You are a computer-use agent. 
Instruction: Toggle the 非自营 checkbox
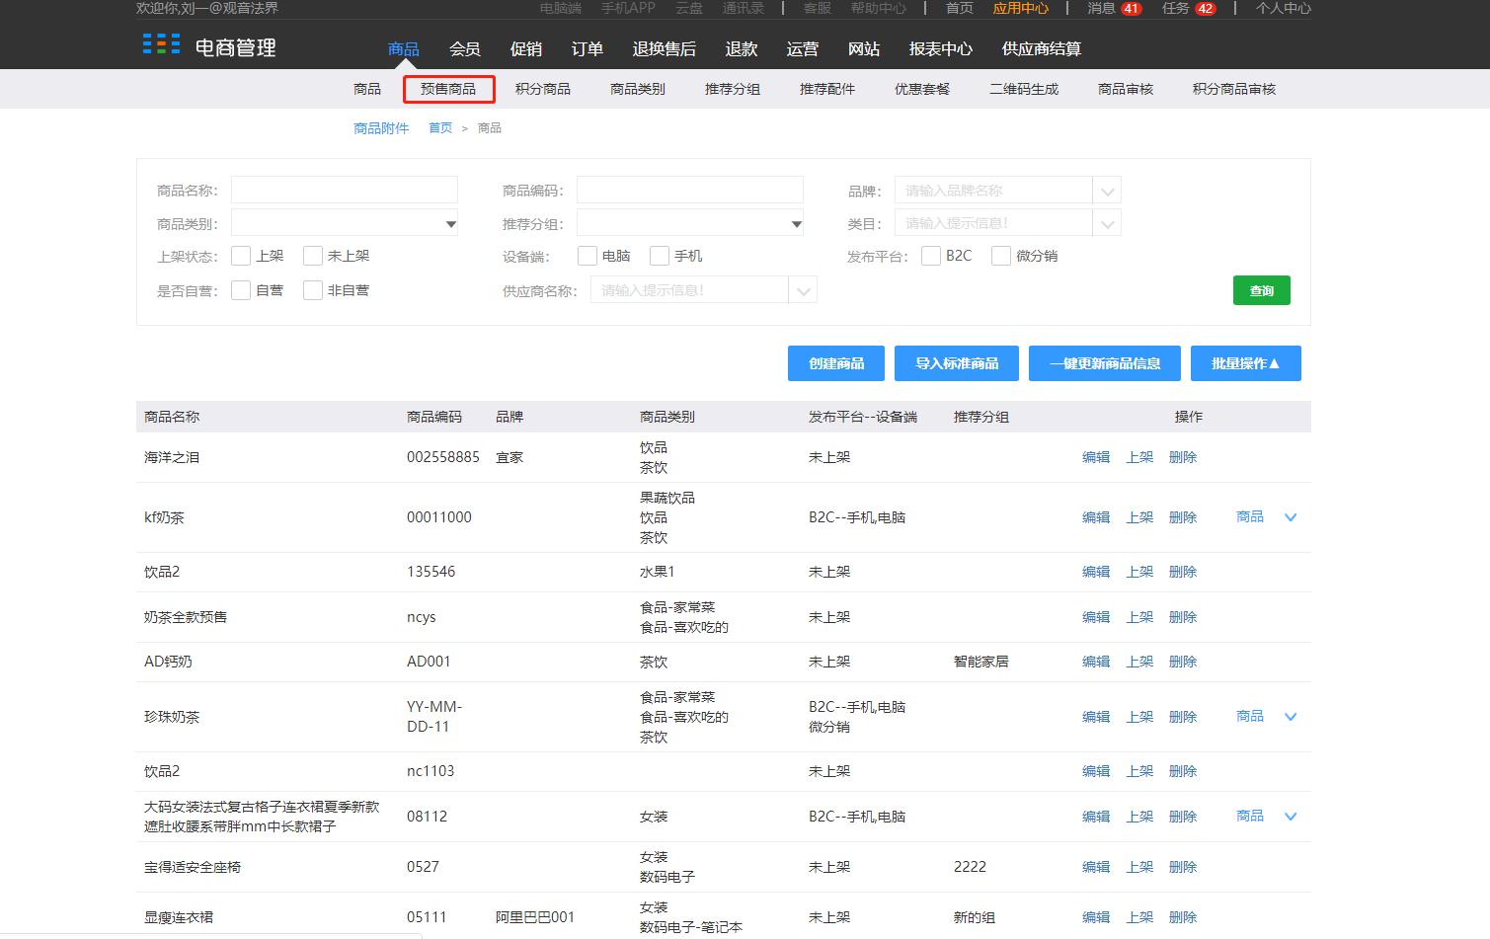(x=313, y=290)
